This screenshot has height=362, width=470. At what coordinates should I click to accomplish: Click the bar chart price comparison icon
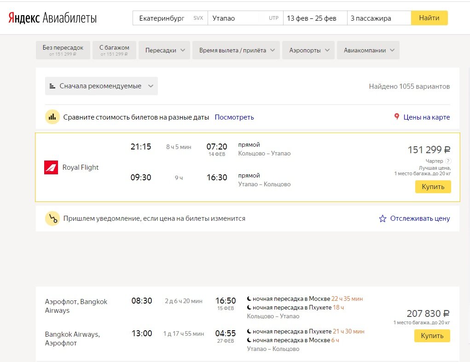52,117
